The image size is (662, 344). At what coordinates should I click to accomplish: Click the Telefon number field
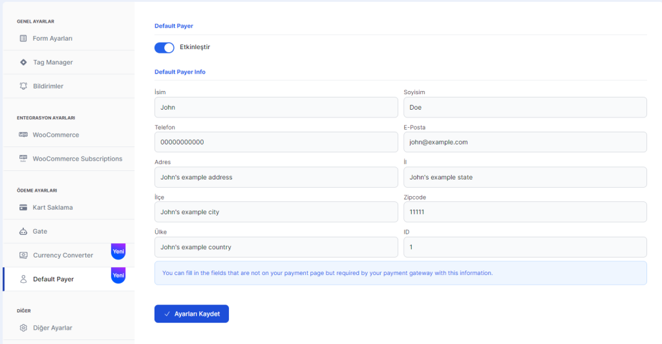(x=276, y=142)
